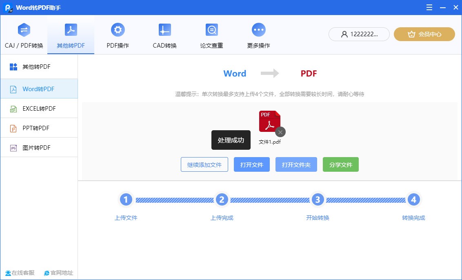462x280 pixels.
Task: Open the 论文查重 feature
Action: (211, 30)
